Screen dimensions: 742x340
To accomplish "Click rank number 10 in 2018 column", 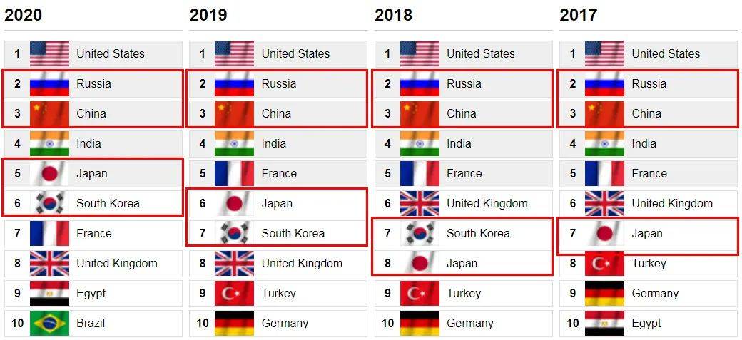I will coord(387,323).
